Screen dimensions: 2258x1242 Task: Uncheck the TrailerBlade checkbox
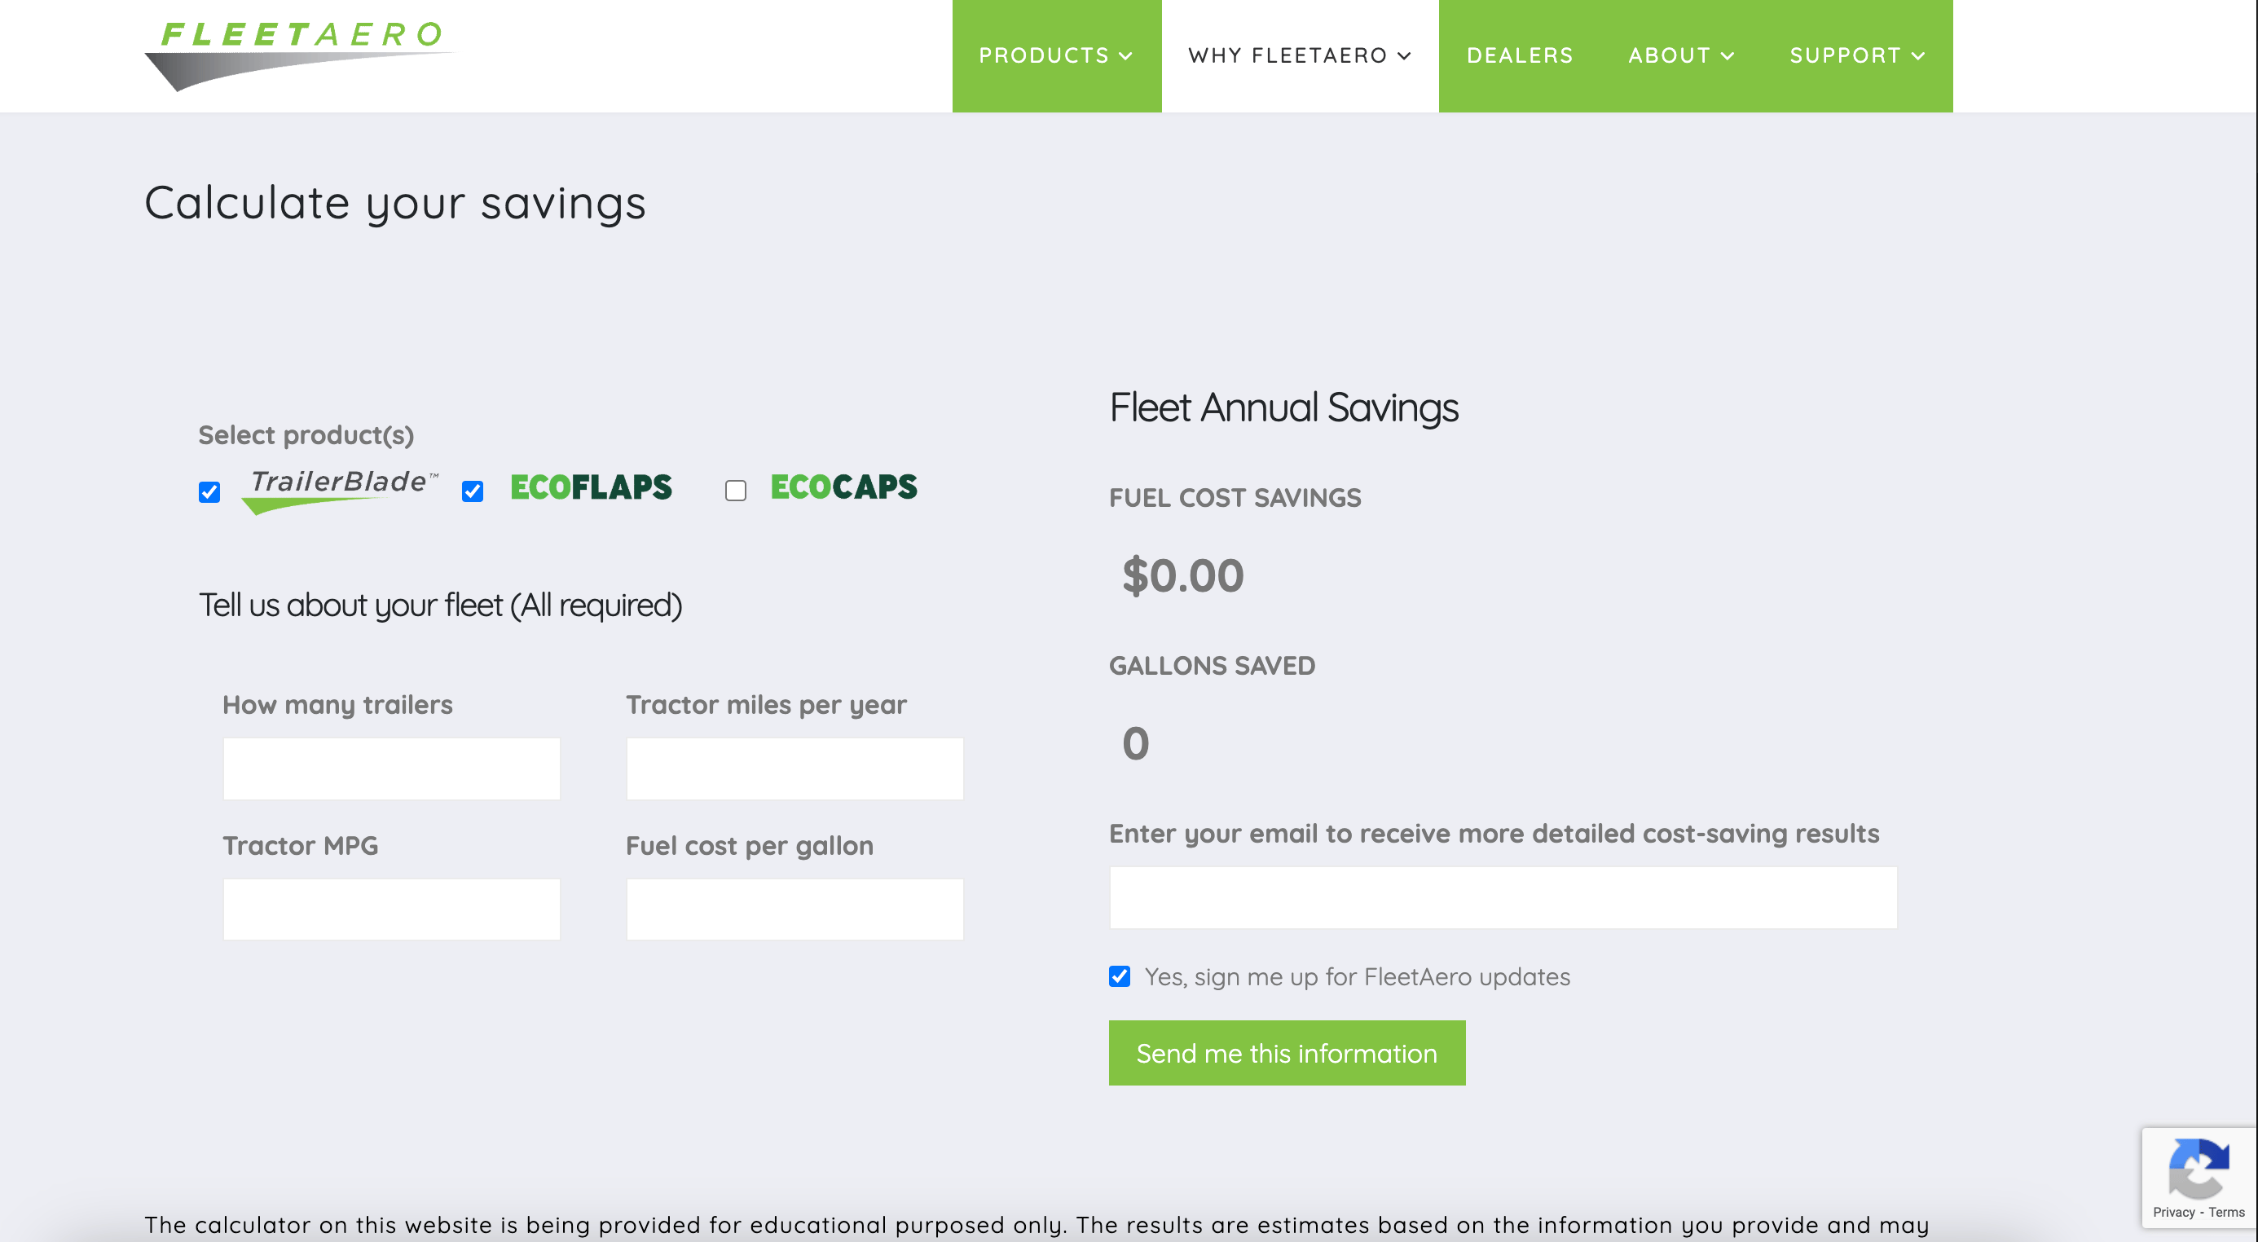tap(209, 491)
